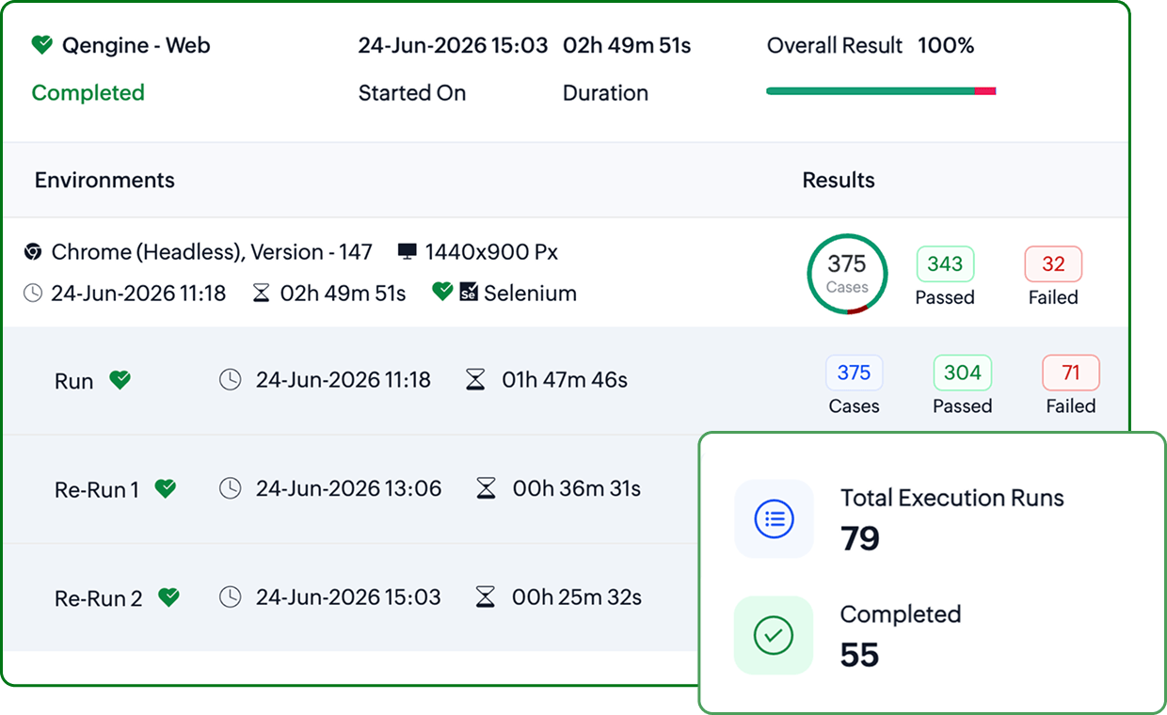Image resolution: width=1167 pixels, height=715 pixels.
Task: Click the 32 Failed badge
Action: click(x=1053, y=264)
